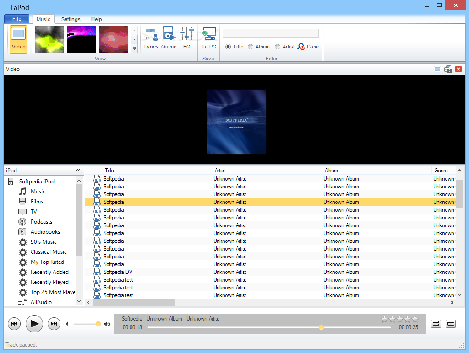The image size is (469, 353).
Task: Select the Artist filter radio button
Action: [x=278, y=47]
